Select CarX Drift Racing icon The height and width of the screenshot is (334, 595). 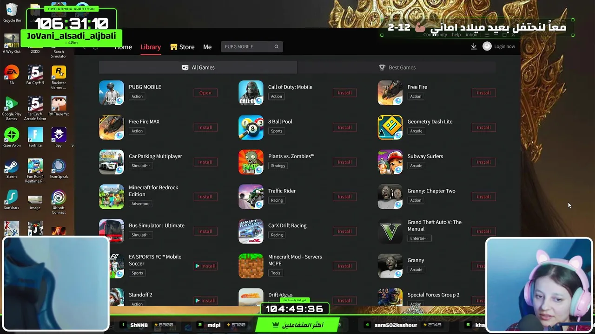click(x=251, y=231)
